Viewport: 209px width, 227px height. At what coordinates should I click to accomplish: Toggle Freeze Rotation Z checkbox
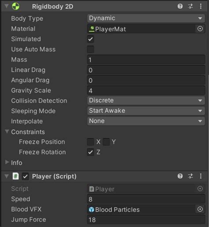pos(90,152)
